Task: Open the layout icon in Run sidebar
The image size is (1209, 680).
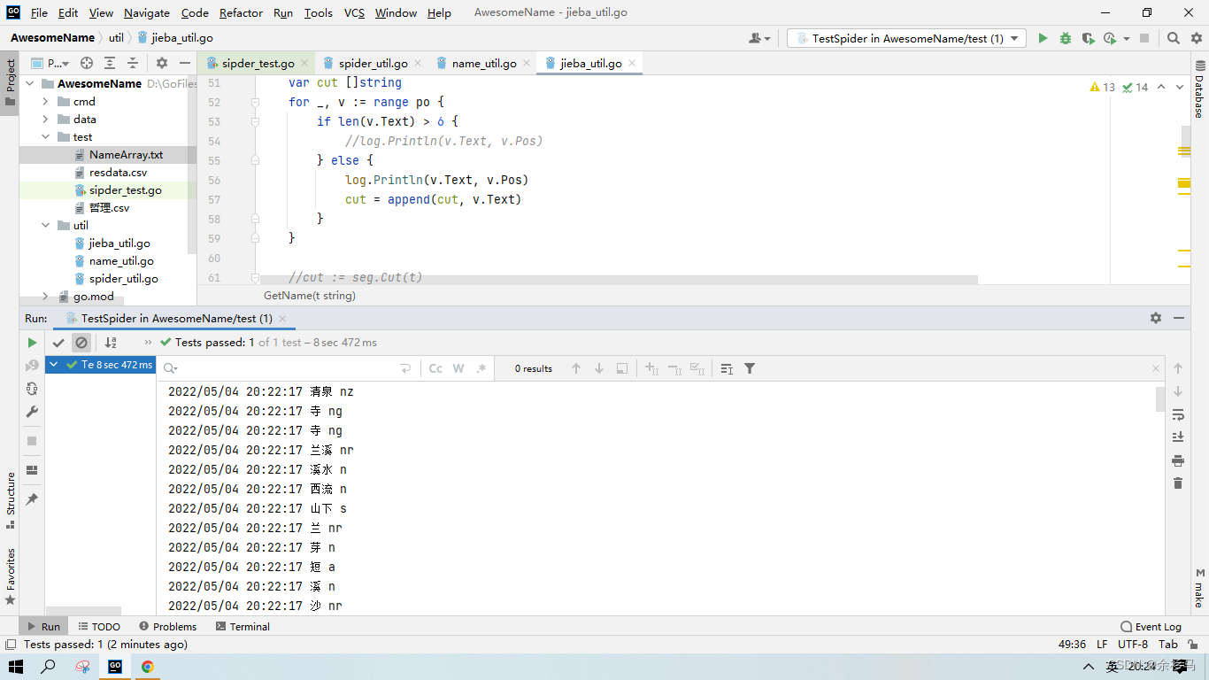Action: tap(32, 470)
